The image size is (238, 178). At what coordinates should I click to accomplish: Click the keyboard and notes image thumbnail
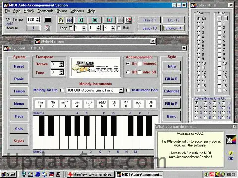pos(96,67)
